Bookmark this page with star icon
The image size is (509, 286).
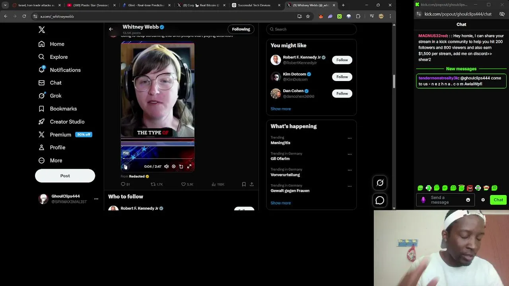click(308, 16)
